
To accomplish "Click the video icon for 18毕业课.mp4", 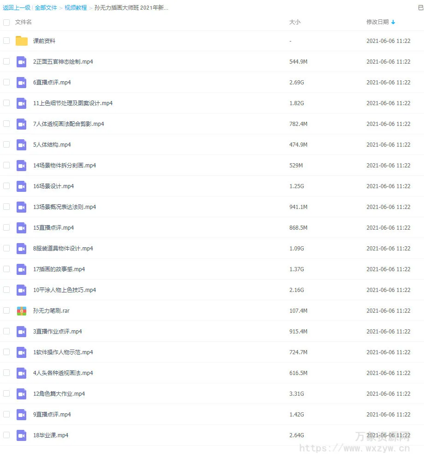I will [x=22, y=435].
